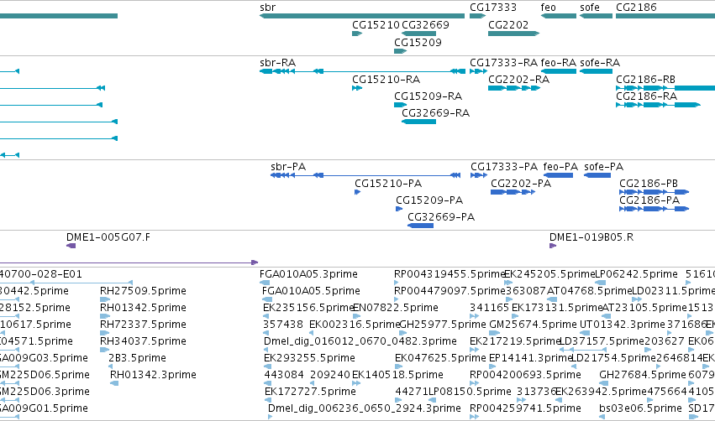Click the feo-RA transcript bar
The width and height of the screenshot is (715, 421).
(559, 71)
